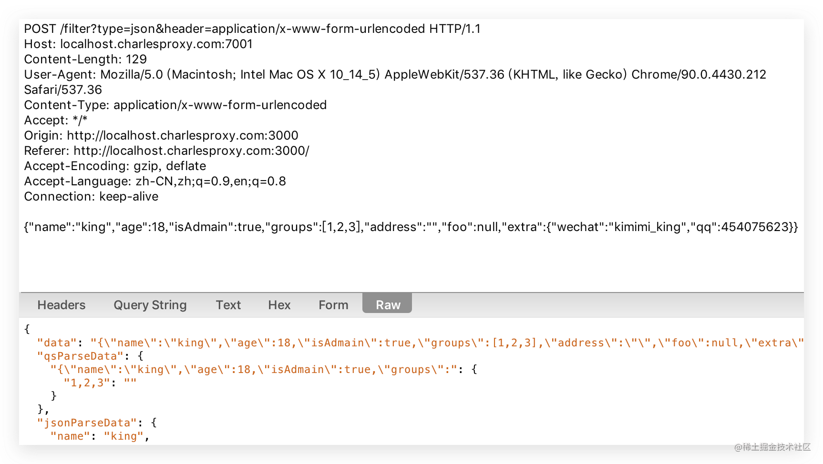Click the User-Agent: Mozilla/5.0 header line
Image resolution: width=823 pixels, height=464 pixels.
tap(395, 75)
